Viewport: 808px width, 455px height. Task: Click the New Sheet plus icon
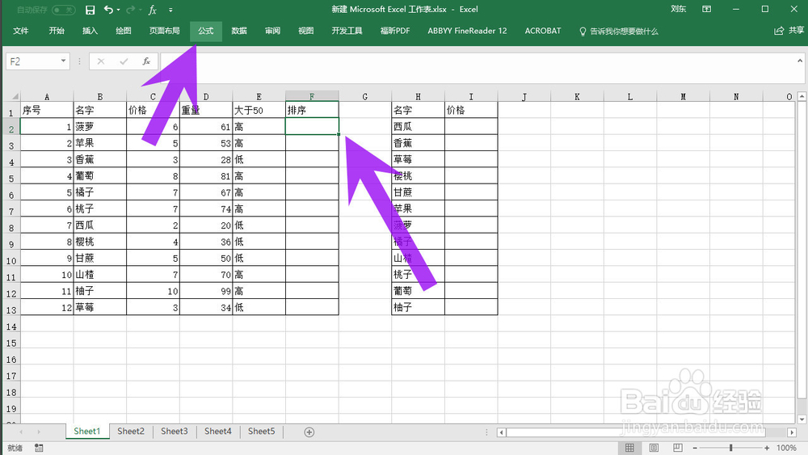click(309, 432)
